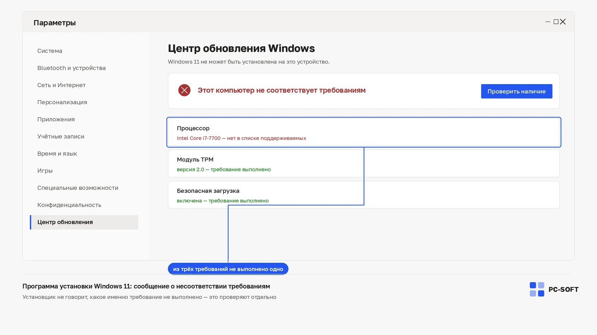Select the Модуль TPM requirement card

(364, 163)
